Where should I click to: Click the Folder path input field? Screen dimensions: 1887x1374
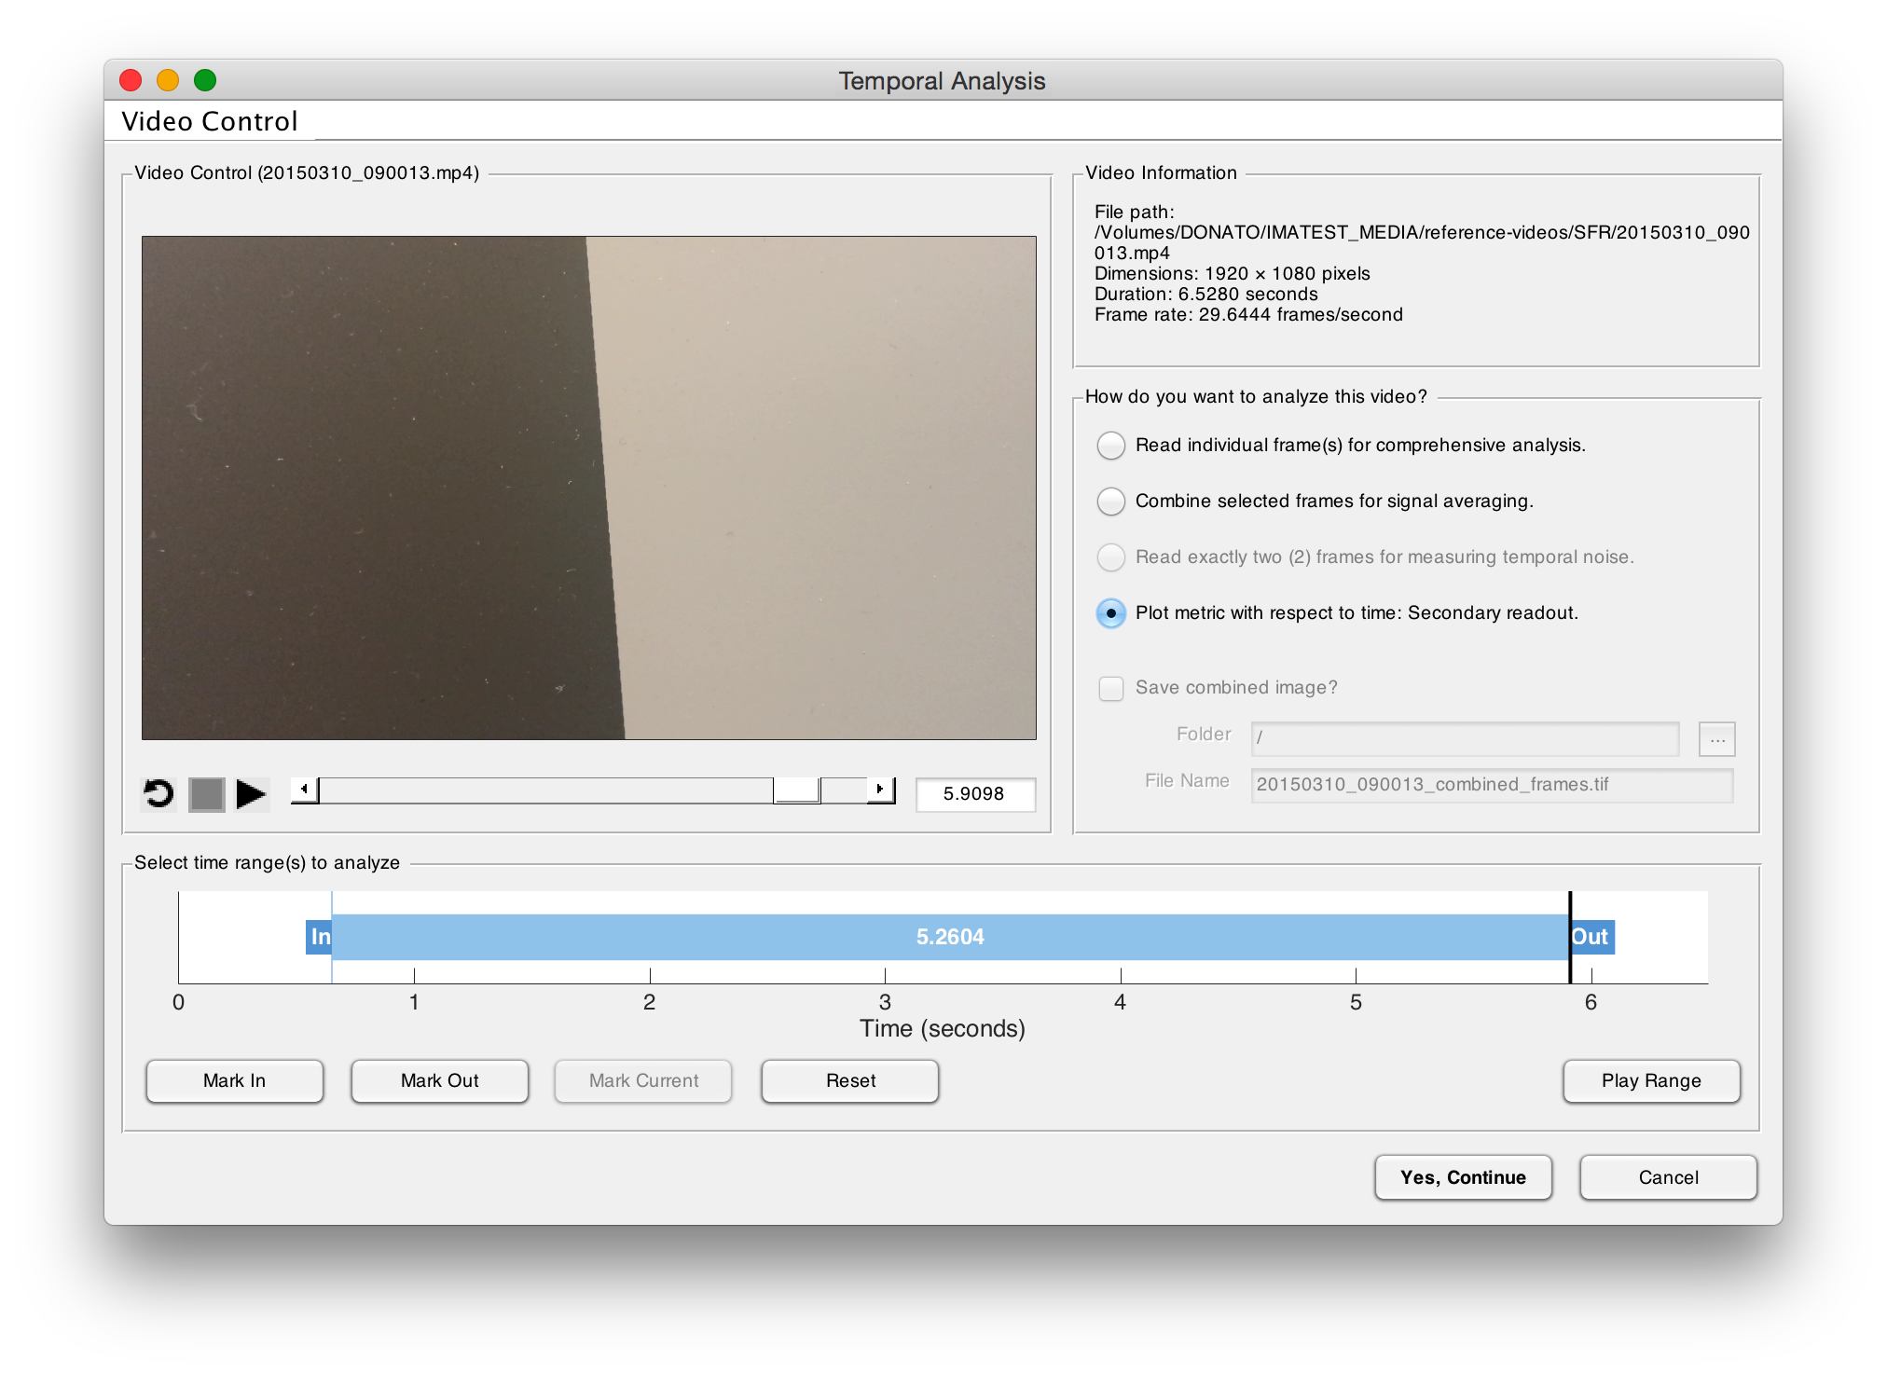click(x=1465, y=738)
